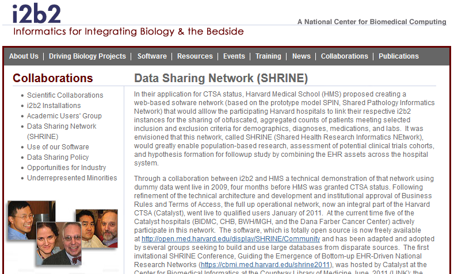454x274 pixels.
Task: Open the Resources menu item
Action: [x=195, y=56]
